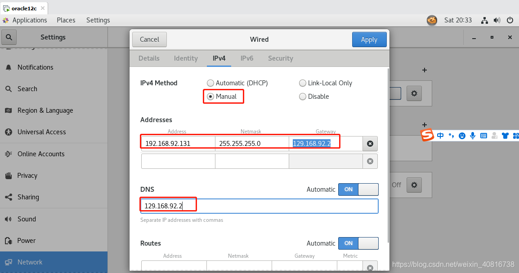This screenshot has width=519, height=273.
Task: Click the netmask field 255.255.255.0
Action: pyautogui.click(x=252, y=143)
